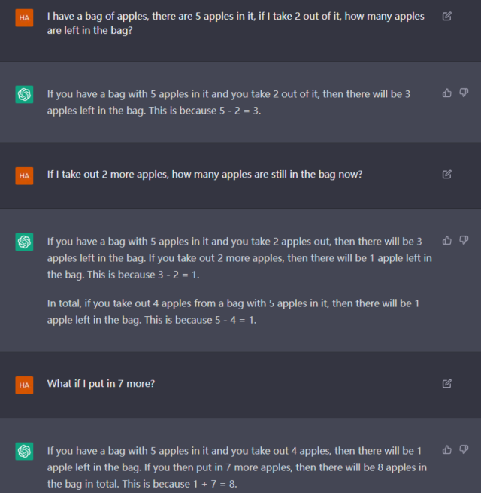
Task: Click the ChatGPT logo next to the last reply
Action: click(x=24, y=451)
